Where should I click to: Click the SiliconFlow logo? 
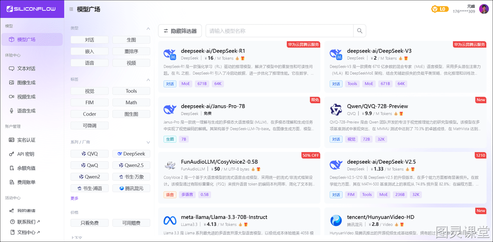(31, 9)
